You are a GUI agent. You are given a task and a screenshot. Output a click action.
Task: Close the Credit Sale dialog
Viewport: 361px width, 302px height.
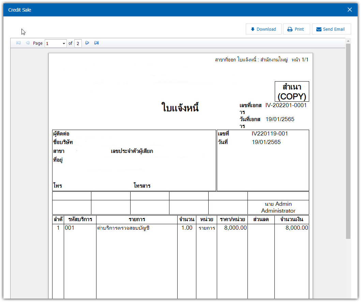pos(349,10)
